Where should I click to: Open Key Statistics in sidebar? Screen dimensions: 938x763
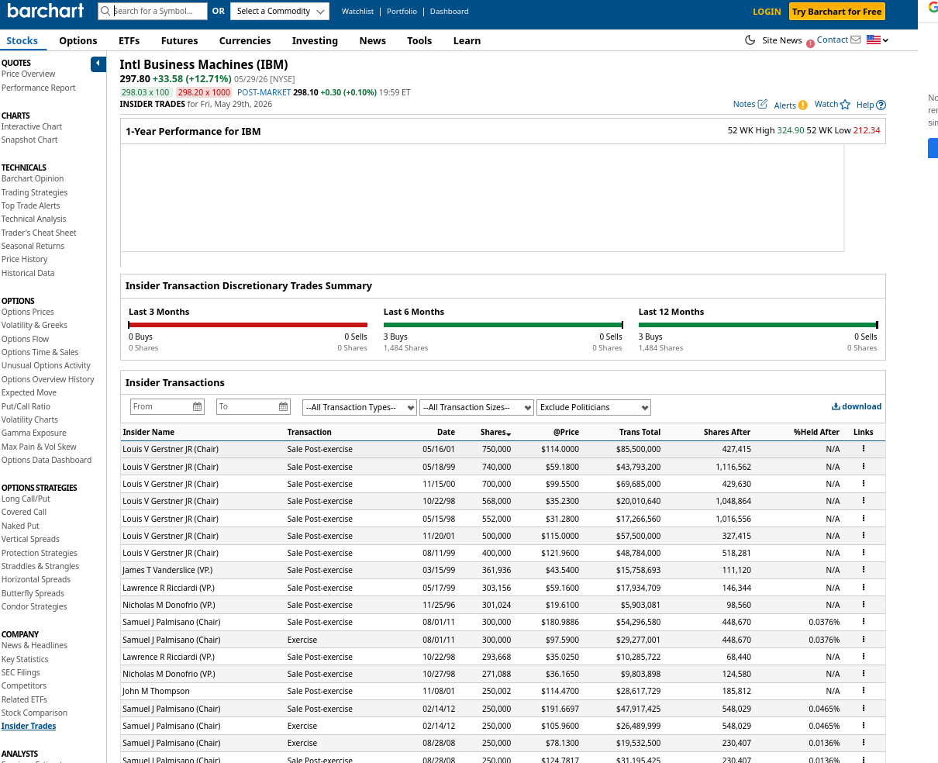click(x=25, y=659)
